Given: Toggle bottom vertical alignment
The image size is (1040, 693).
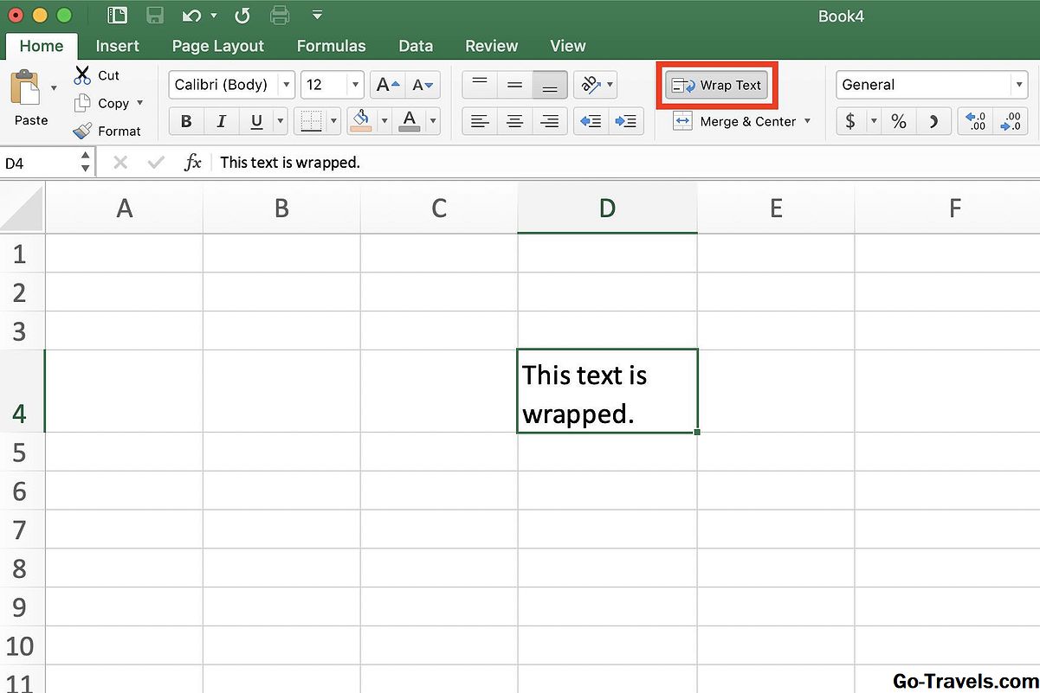Looking at the screenshot, I should (x=549, y=85).
